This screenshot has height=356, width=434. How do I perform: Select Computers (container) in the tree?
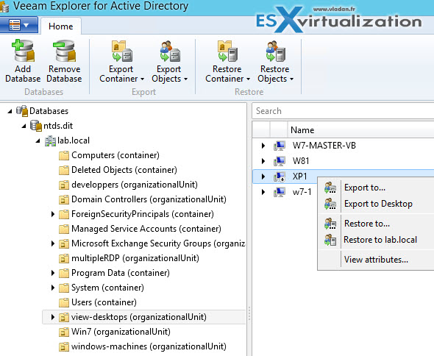[115, 155]
